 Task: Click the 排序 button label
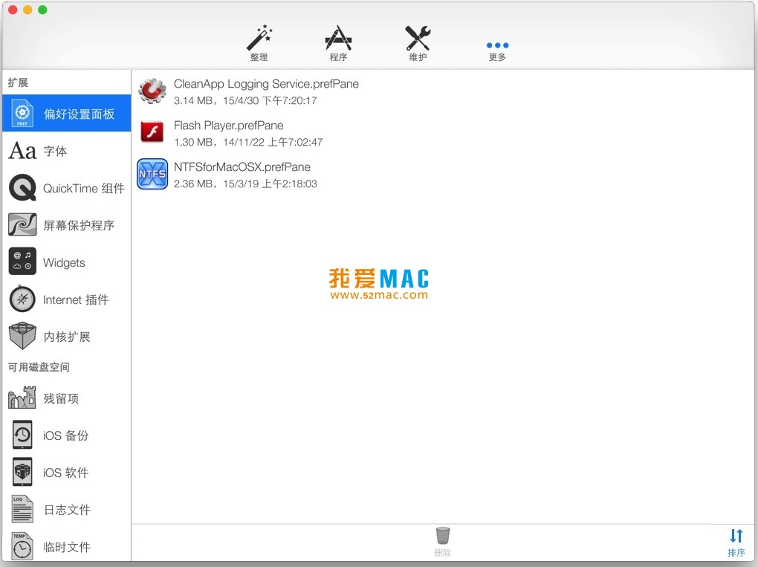point(736,552)
